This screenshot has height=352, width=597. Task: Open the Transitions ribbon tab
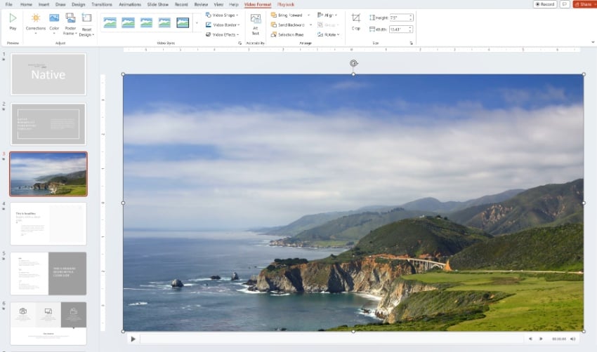pos(101,4)
